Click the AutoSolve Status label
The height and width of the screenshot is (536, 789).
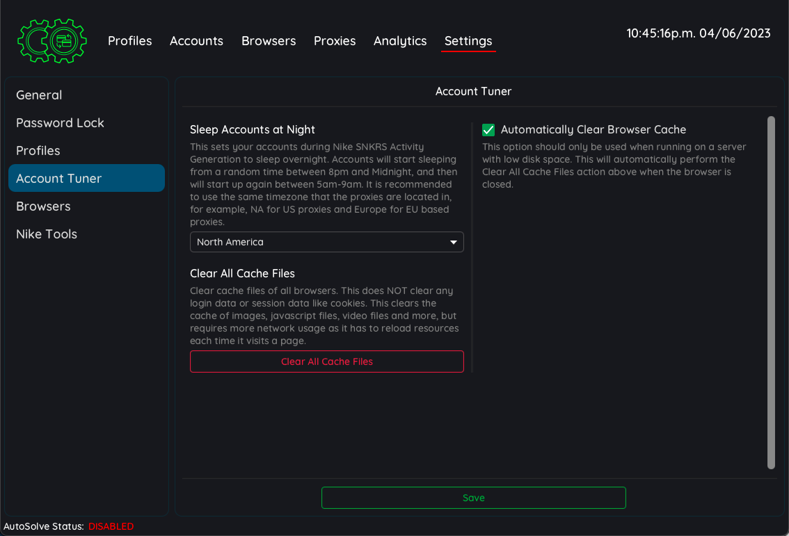click(44, 526)
